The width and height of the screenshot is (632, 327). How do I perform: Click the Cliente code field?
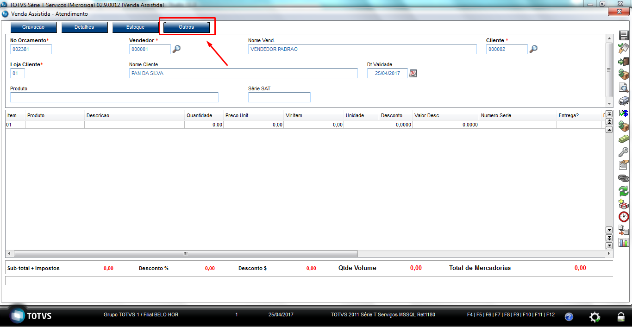[507, 49]
